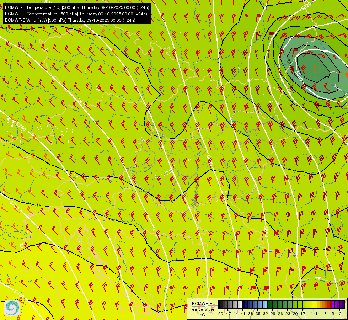Click the -22 isotherm label near the cold core
The width and height of the screenshot is (348, 320).
click(288, 60)
